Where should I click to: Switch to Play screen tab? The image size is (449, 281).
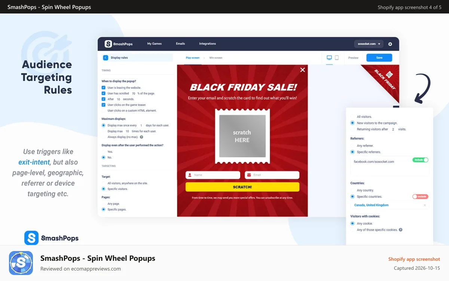click(x=193, y=58)
